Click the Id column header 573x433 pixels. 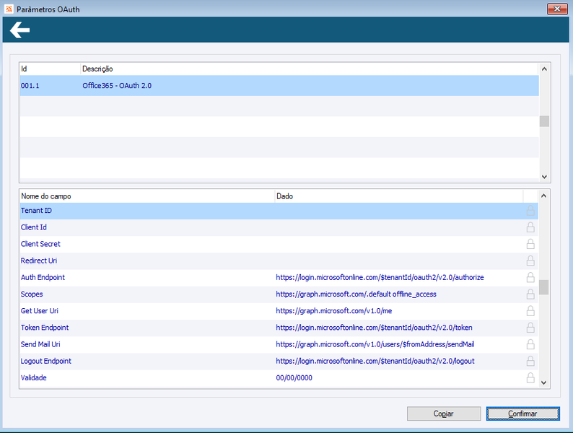pos(50,69)
